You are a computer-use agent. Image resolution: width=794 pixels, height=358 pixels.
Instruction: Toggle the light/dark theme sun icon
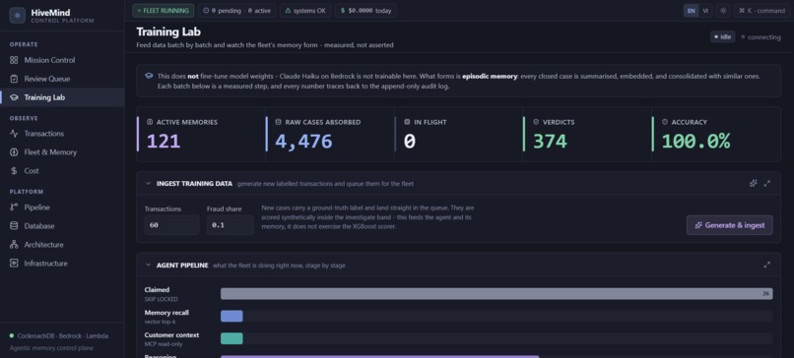[x=723, y=11]
